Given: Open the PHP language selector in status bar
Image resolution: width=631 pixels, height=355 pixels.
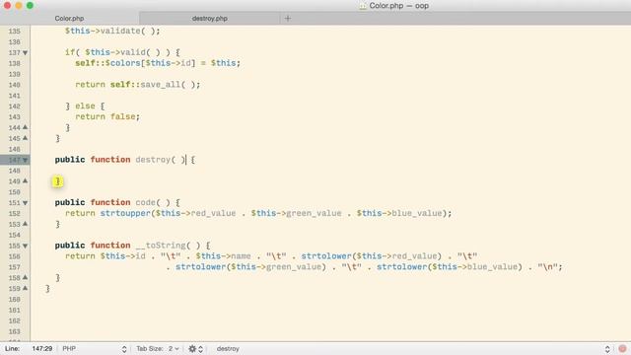Looking at the screenshot, I should pyautogui.click(x=95, y=348).
